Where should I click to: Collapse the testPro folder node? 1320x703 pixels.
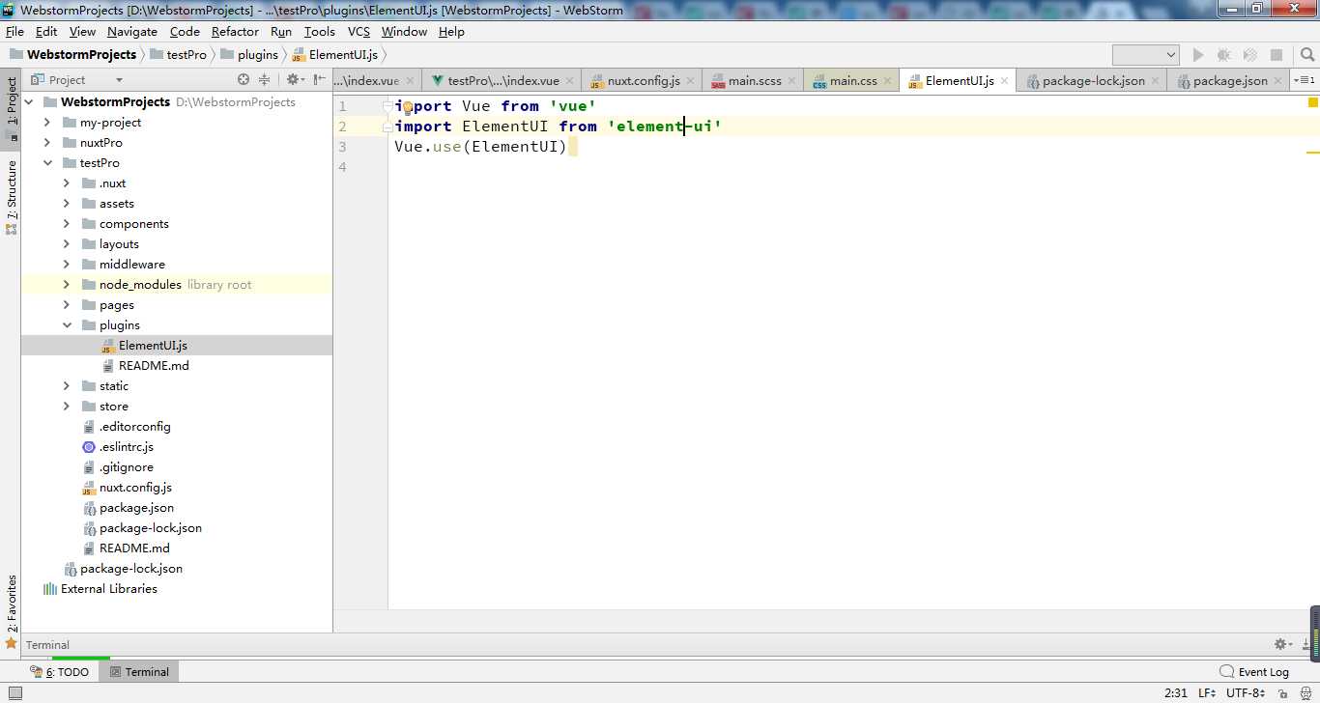(x=47, y=163)
